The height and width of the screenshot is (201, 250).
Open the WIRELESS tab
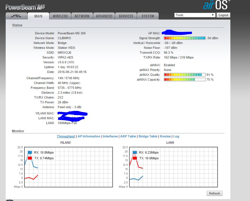(x=60, y=16)
